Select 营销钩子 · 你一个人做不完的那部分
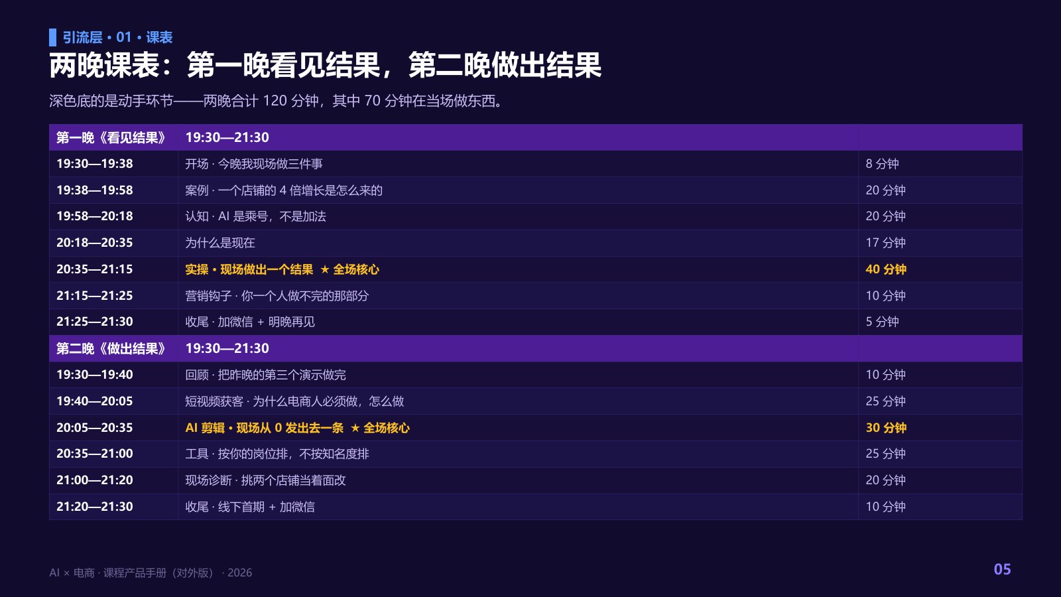Screen dimensions: 1061x597 pyautogui.click(x=277, y=296)
